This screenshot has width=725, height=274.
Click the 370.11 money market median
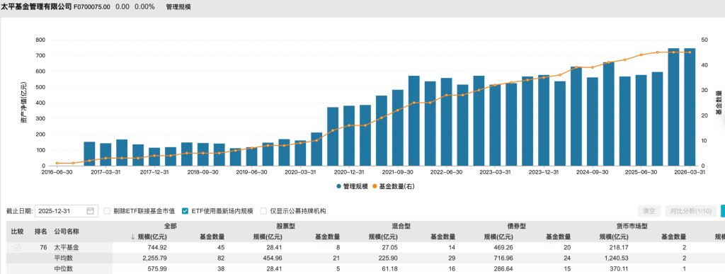[619, 268]
